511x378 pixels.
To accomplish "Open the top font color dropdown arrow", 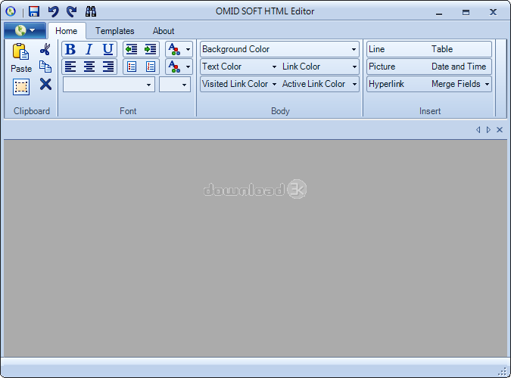I will (188, 49).
